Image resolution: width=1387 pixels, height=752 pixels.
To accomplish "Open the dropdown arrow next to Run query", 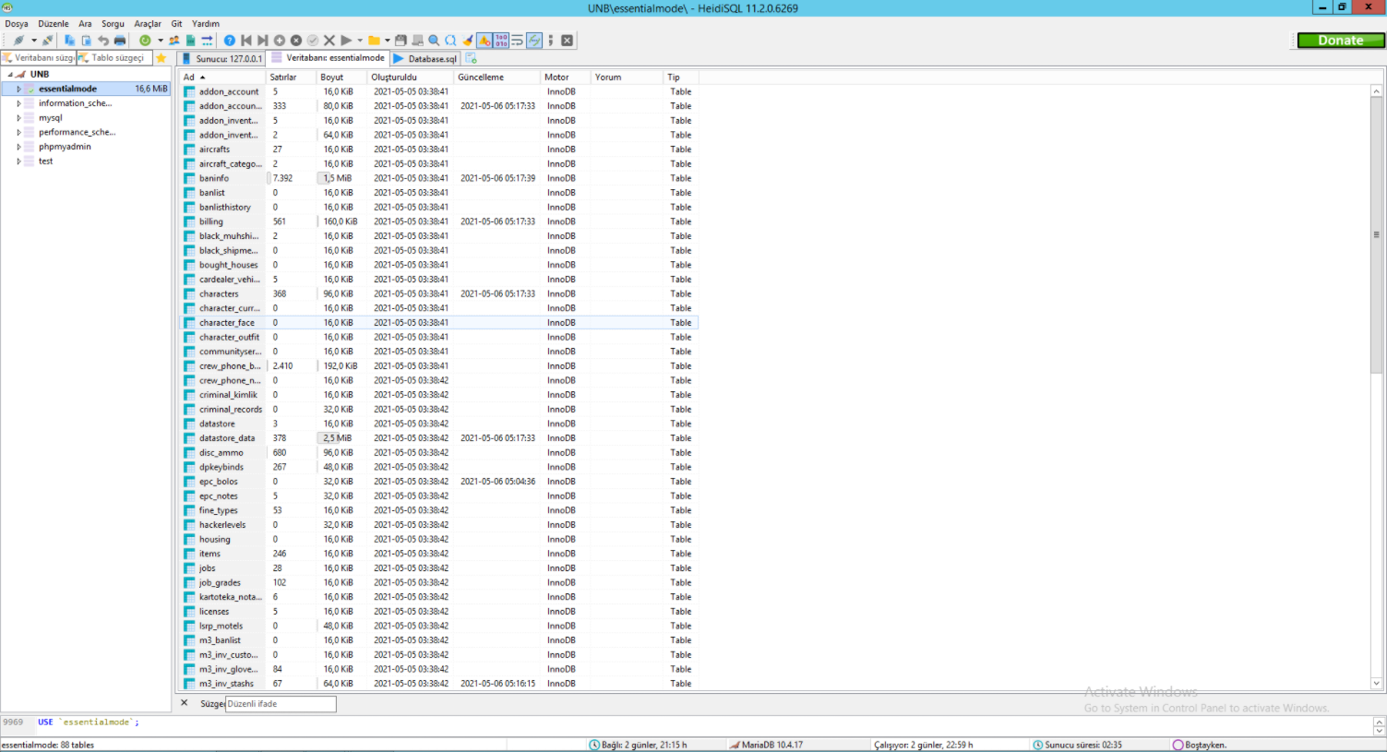I will coord(360,41).
